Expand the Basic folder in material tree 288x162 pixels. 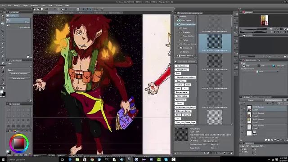click(x=179, y=28)
